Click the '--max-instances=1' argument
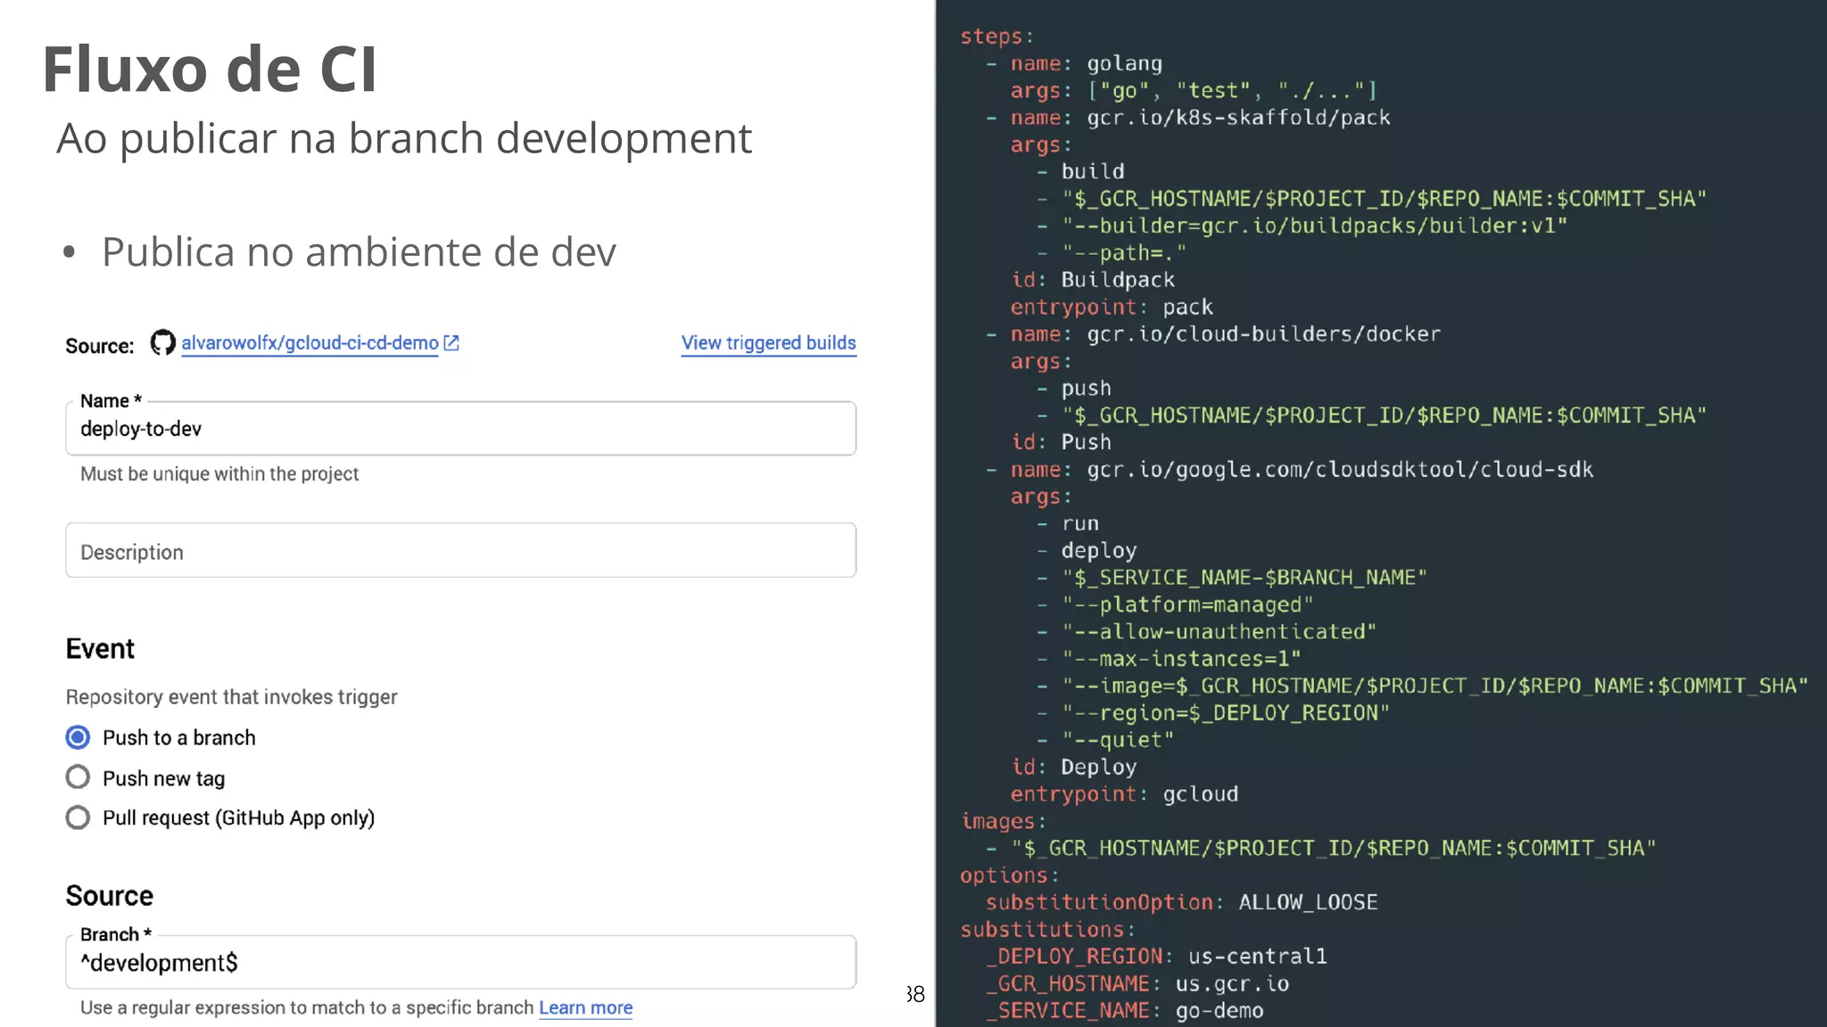Screen dimensions: 1827x1027 pos(1181,659)
